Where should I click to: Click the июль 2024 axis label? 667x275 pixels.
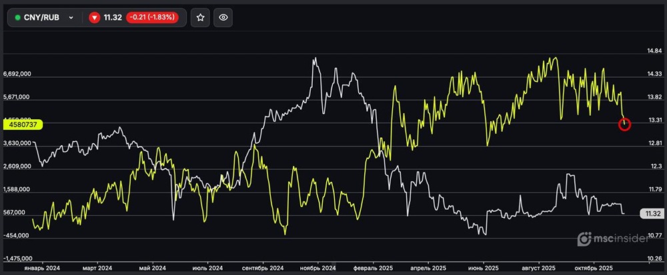click(x=207, y=268)
